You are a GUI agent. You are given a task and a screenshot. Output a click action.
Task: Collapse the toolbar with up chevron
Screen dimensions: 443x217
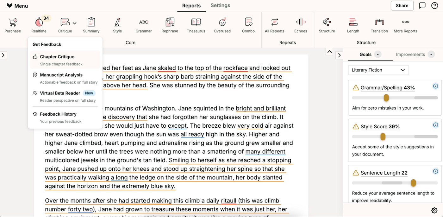[329, 52]
